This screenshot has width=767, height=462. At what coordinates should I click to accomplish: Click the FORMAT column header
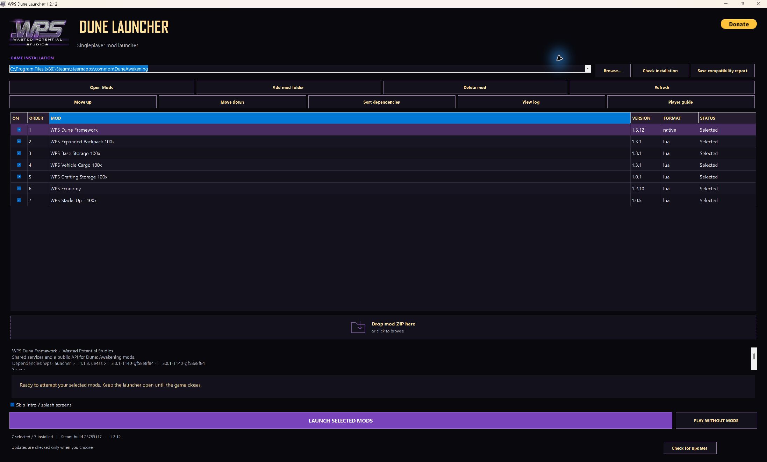tap(680, 118)
